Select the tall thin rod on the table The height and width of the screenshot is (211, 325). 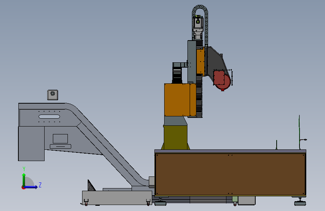point(299,132)
